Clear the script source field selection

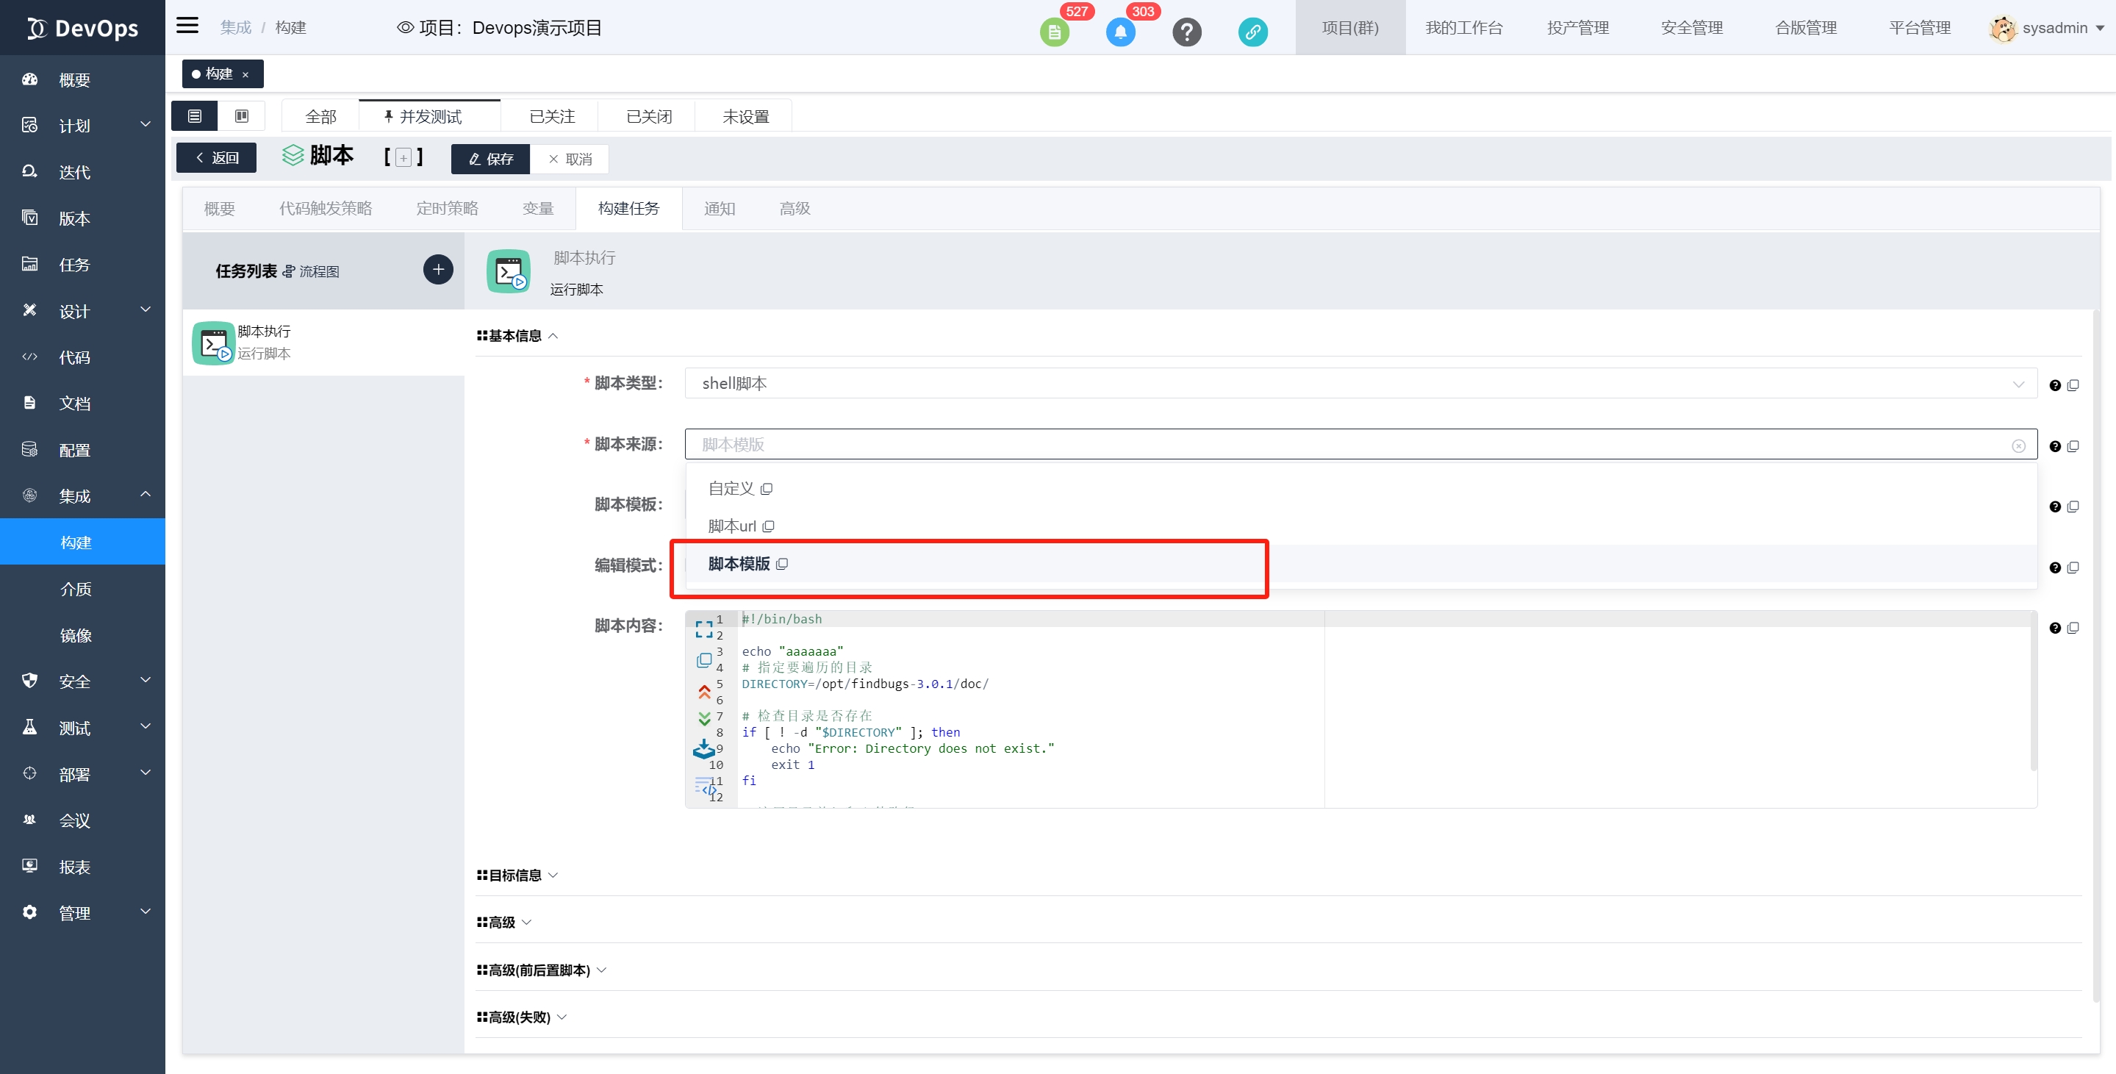2018,445
